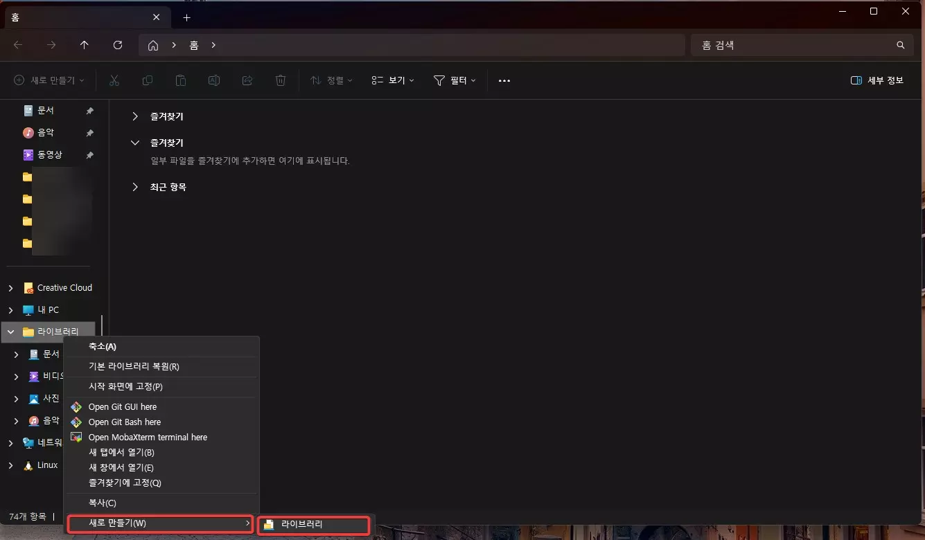Click the Delete (trash) toolbar icon

click(280, 80)
